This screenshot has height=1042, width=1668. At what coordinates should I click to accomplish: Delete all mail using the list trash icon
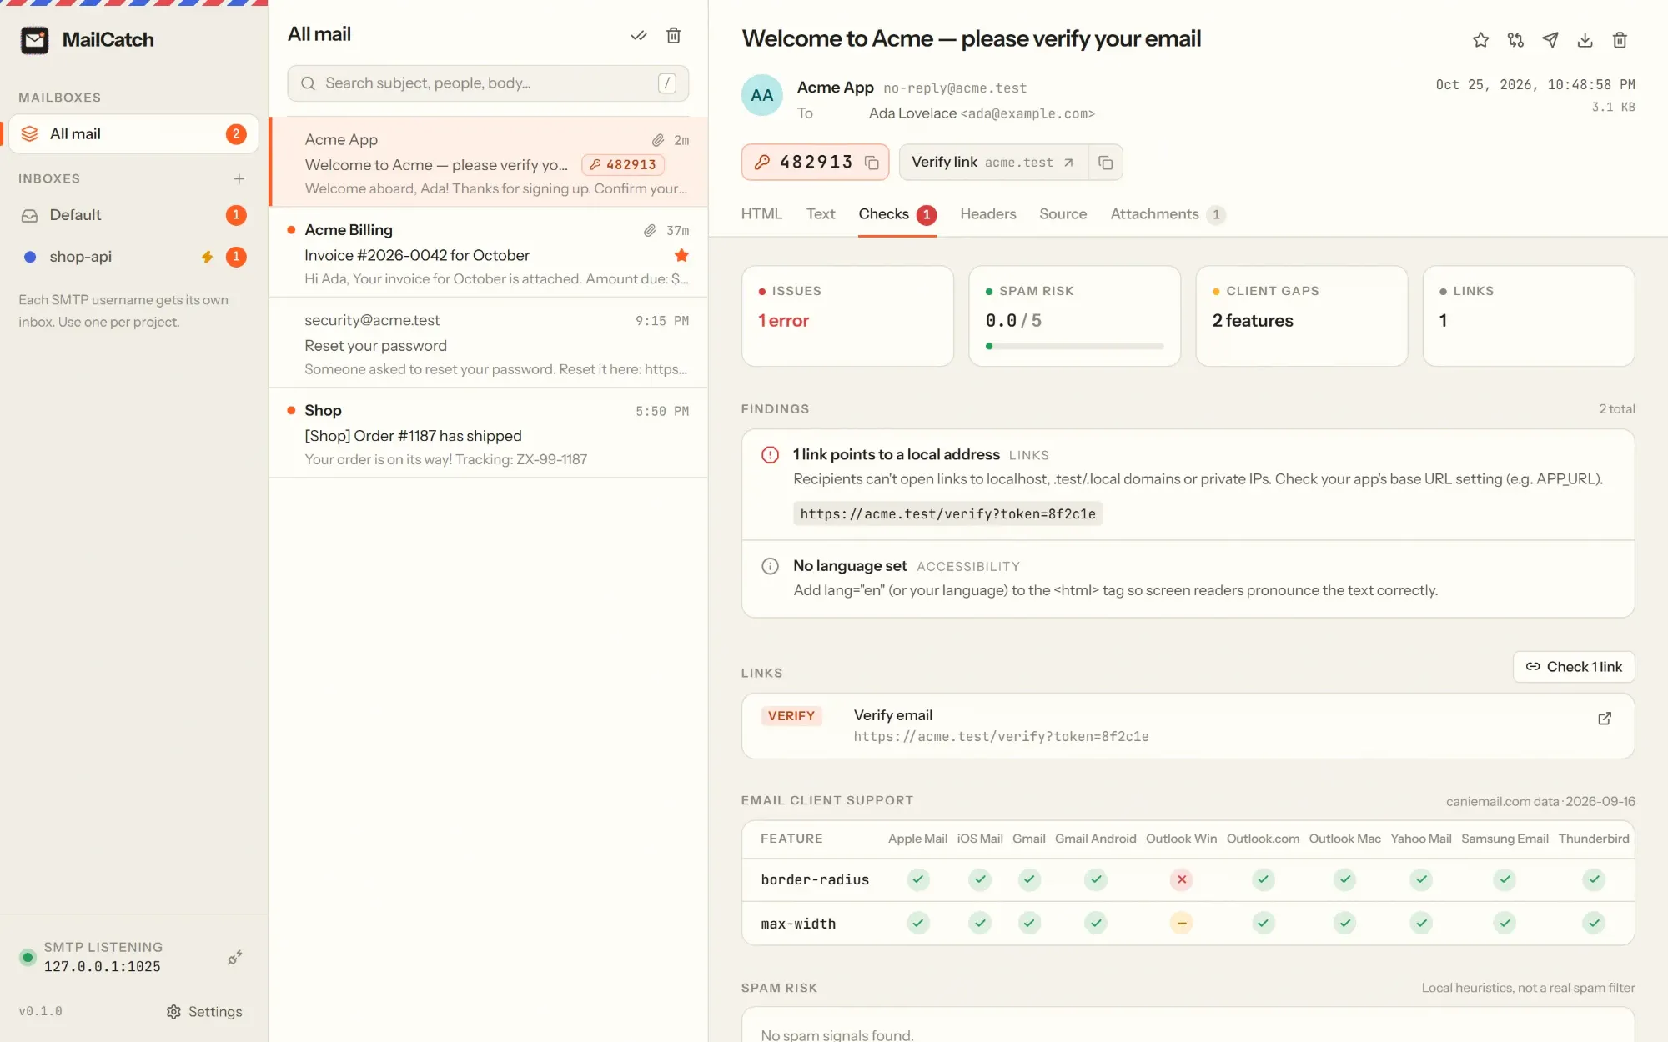pos(673,35)
